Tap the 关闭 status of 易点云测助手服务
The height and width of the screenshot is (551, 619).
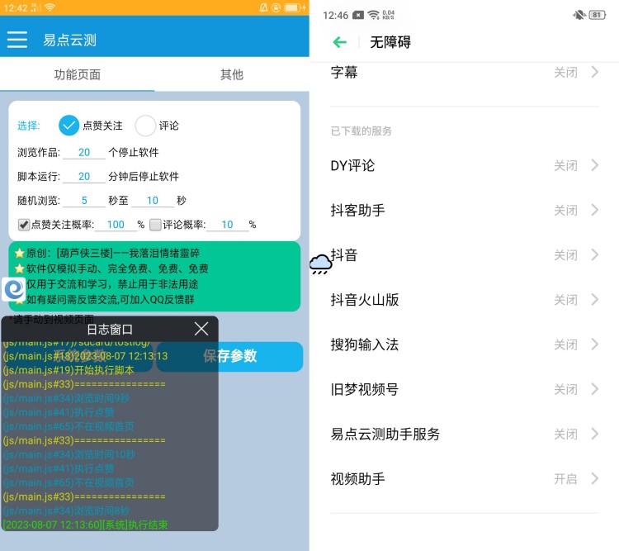(x=565, y=435)
